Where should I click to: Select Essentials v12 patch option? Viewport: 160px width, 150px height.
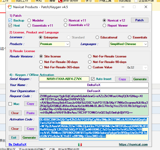click(x=65, y=25)
